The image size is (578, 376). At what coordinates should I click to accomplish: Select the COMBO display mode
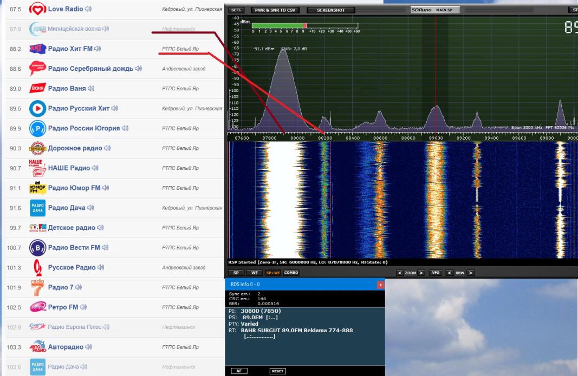[x=291, y=273]
